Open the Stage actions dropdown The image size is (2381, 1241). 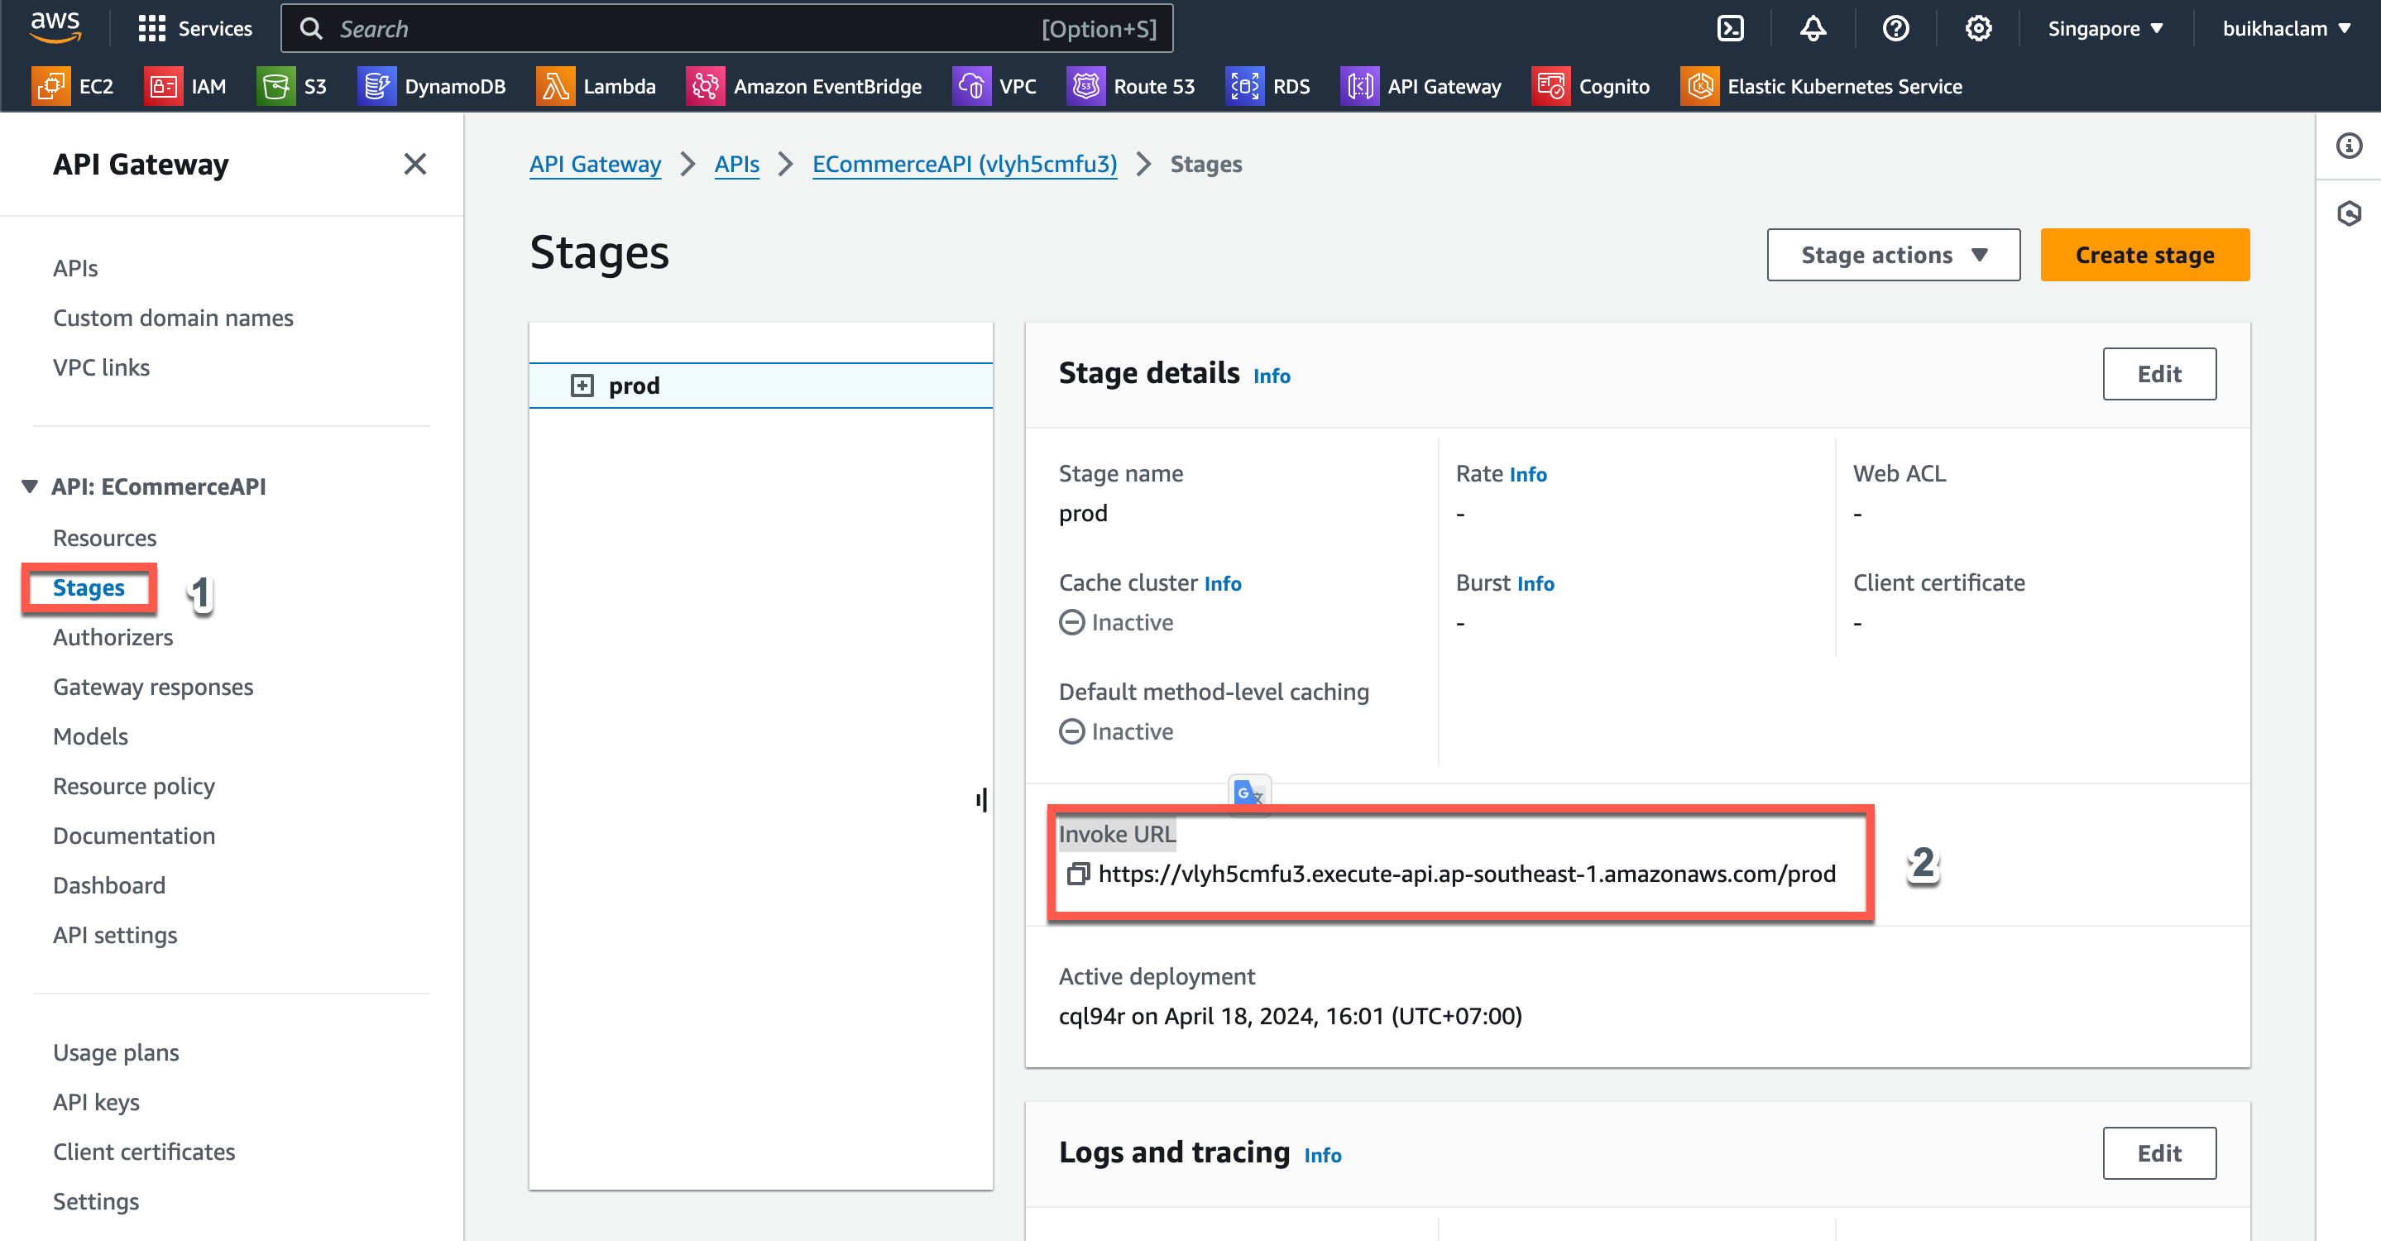pyautogui.click(x=1893, y=255)
